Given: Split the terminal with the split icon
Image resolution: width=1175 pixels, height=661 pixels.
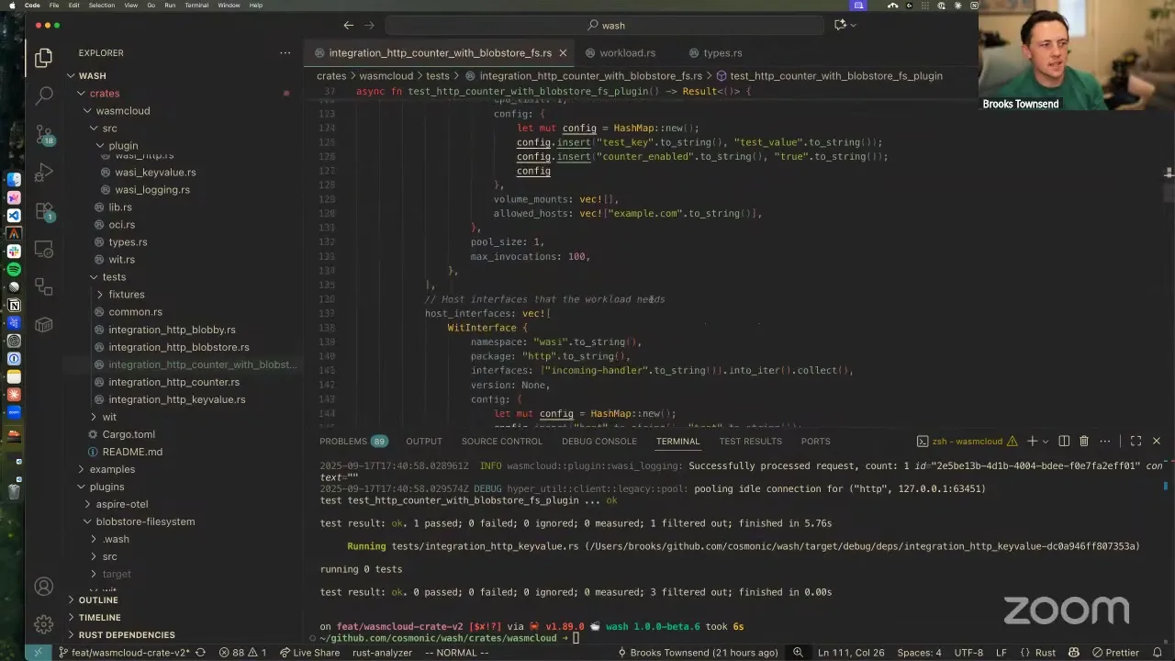Looking at the screenshot, I should click(1064, 442).
